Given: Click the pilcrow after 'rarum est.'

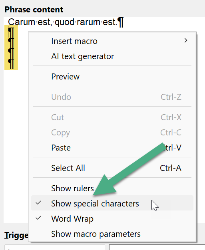Looking at the screenshot, I should click(x=120, y=22).
